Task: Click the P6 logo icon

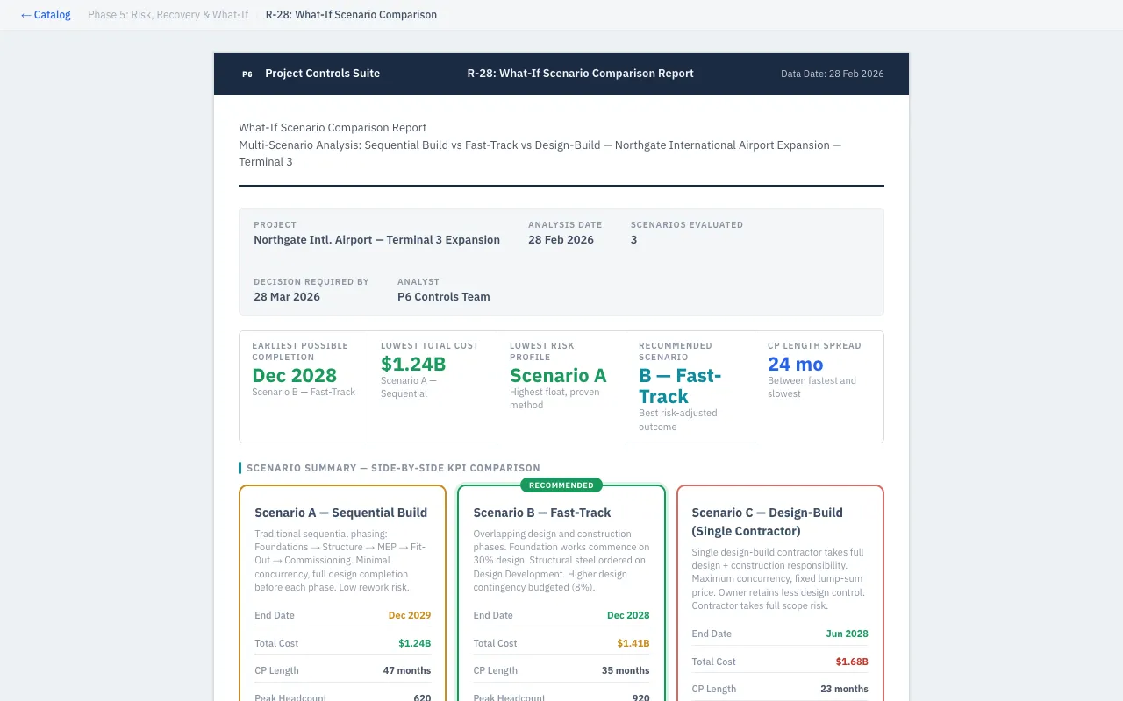Action: 247,74
